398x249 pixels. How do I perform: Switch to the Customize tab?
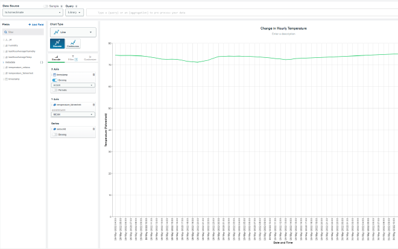pos(89,58)
